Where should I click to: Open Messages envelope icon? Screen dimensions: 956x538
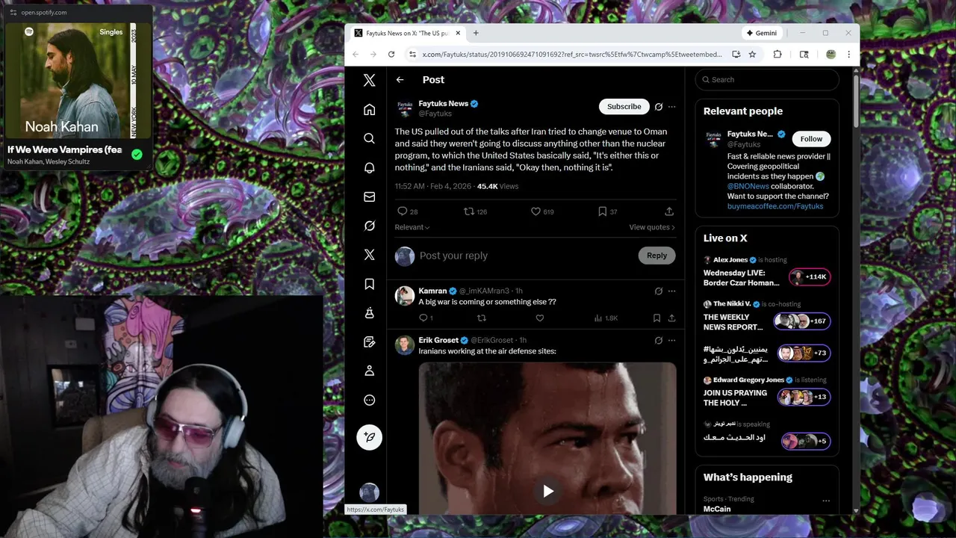tap(369, 197)
